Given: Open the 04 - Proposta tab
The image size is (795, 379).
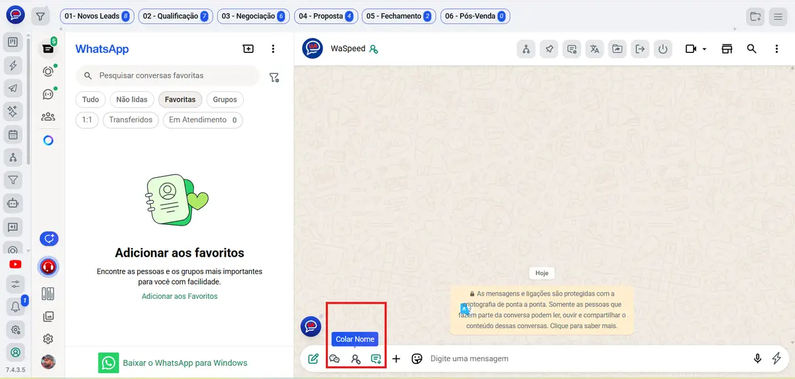Looking at the screenshot, I should click(326, 16).
